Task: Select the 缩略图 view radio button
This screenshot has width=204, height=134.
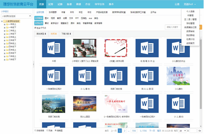Action: pos(56,130)
